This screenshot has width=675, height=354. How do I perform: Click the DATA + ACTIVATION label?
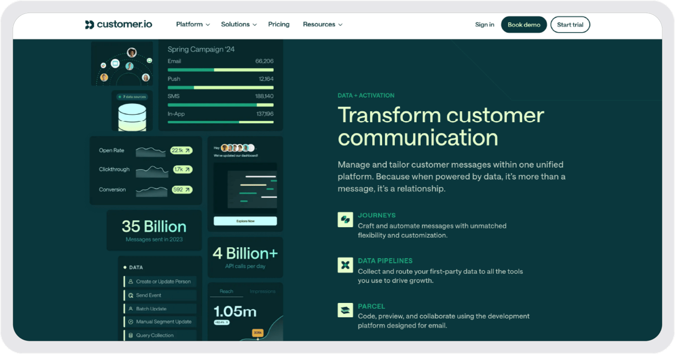click(366, 95)
